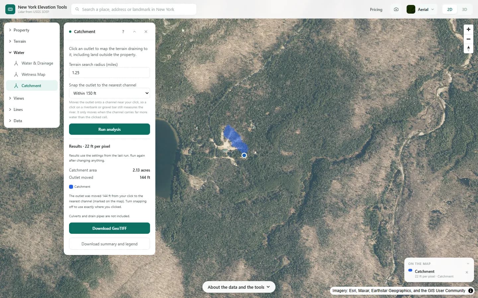The height and width of the screenshot is (298, 478).
Task: Open the Aerial basemap dropdown
Action: pyautogui.click(x=422, y=9)
